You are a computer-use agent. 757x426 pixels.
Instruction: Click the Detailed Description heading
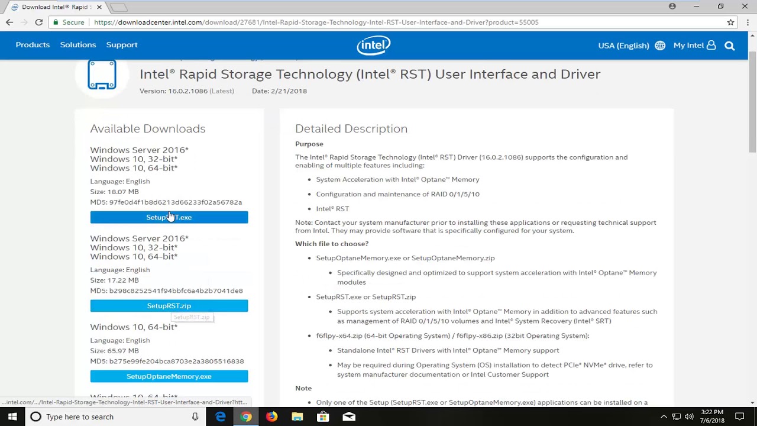(x=351, y=128)
